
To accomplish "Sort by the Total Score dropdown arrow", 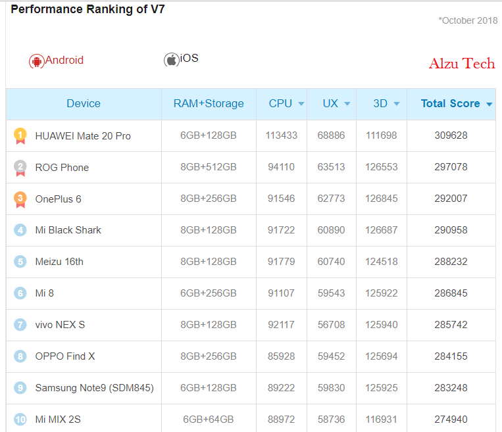I will [489, 104].
